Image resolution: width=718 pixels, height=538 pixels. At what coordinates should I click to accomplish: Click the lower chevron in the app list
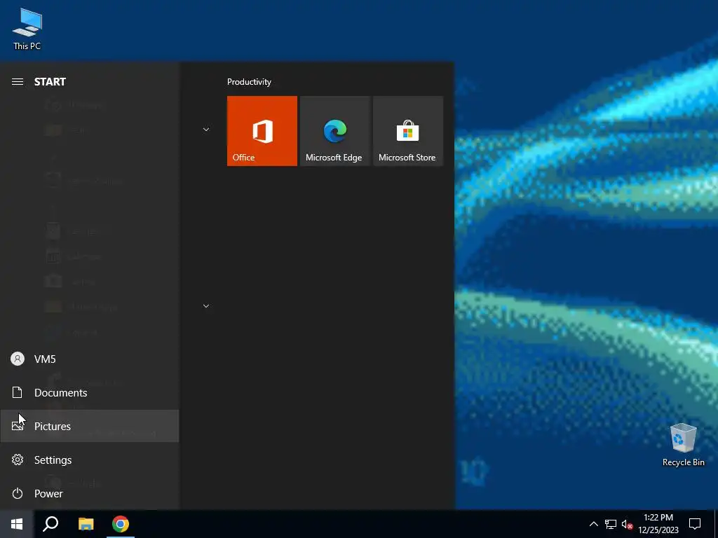tap(206, 306)
